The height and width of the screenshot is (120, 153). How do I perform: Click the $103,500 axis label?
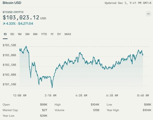(9, 45)
